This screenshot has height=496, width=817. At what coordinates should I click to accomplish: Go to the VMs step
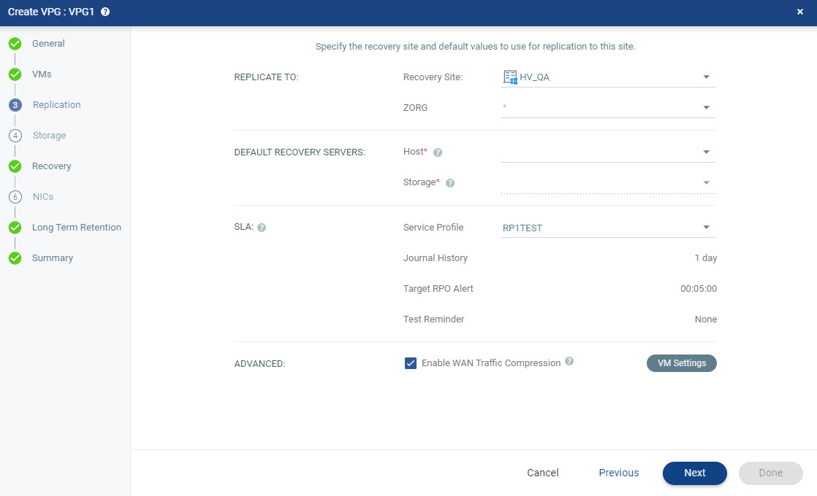coord(42,74)
